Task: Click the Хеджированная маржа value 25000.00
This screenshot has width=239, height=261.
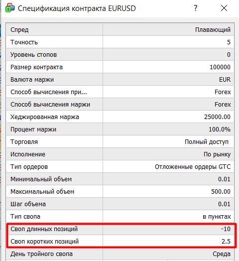Action: (217, 117)
